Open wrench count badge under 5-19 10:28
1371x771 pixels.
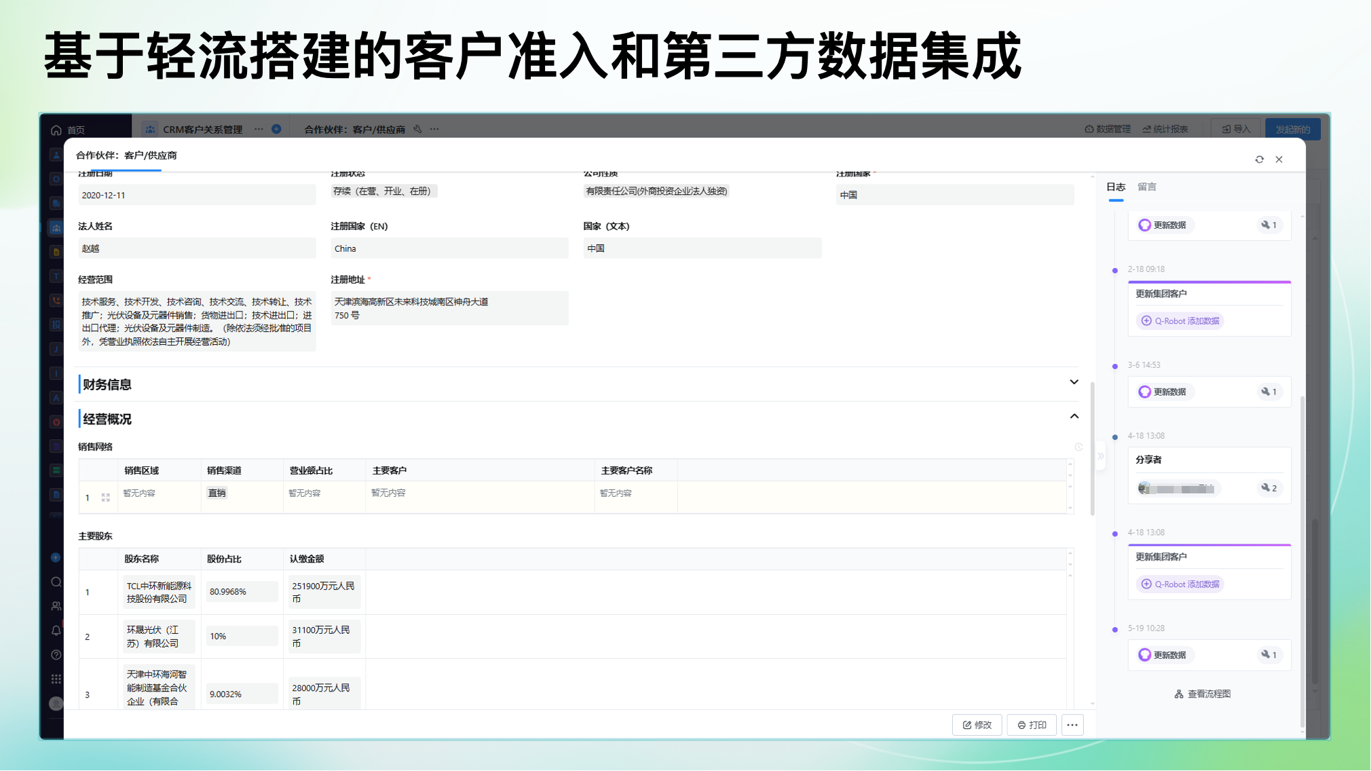tap(1269, 655)
